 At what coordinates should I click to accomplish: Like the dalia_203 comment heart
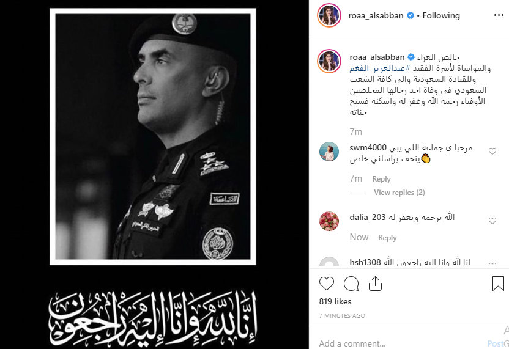(x=492, y=221)
